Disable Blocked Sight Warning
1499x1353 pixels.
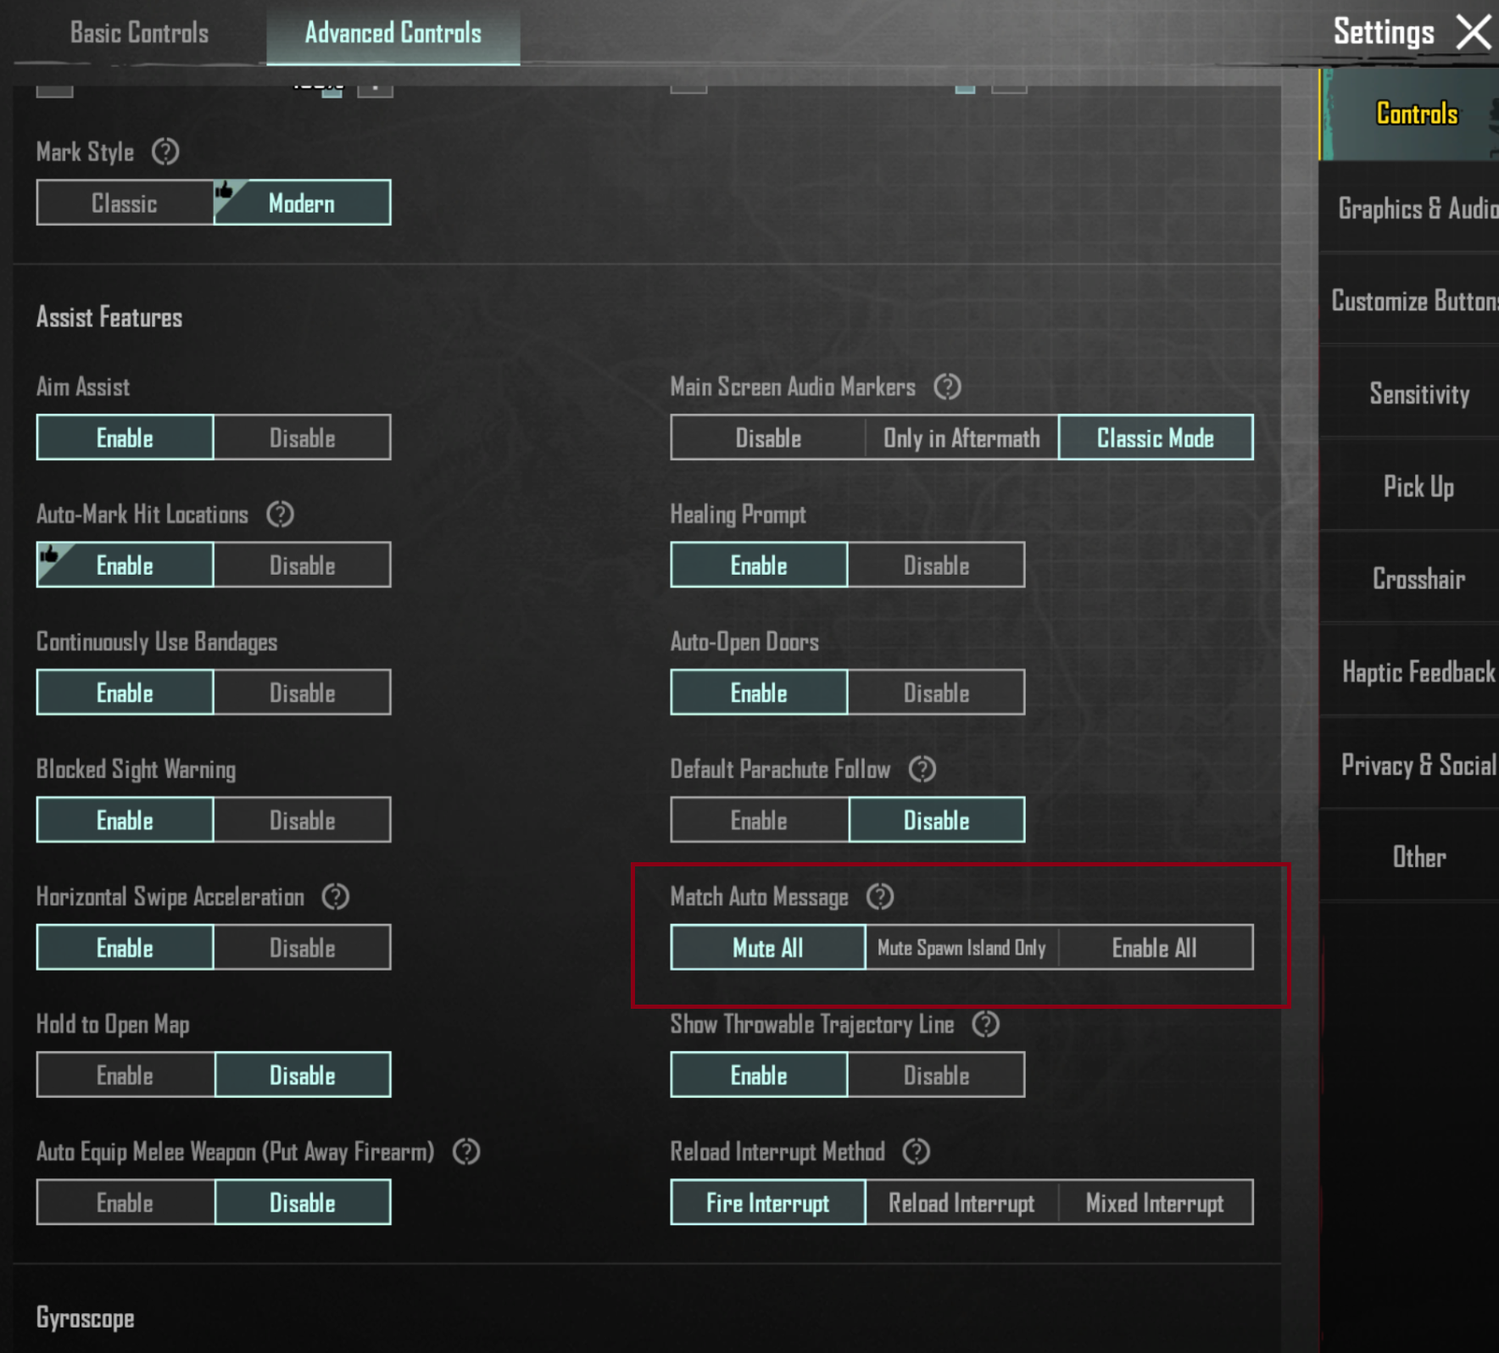click(303, 820)
